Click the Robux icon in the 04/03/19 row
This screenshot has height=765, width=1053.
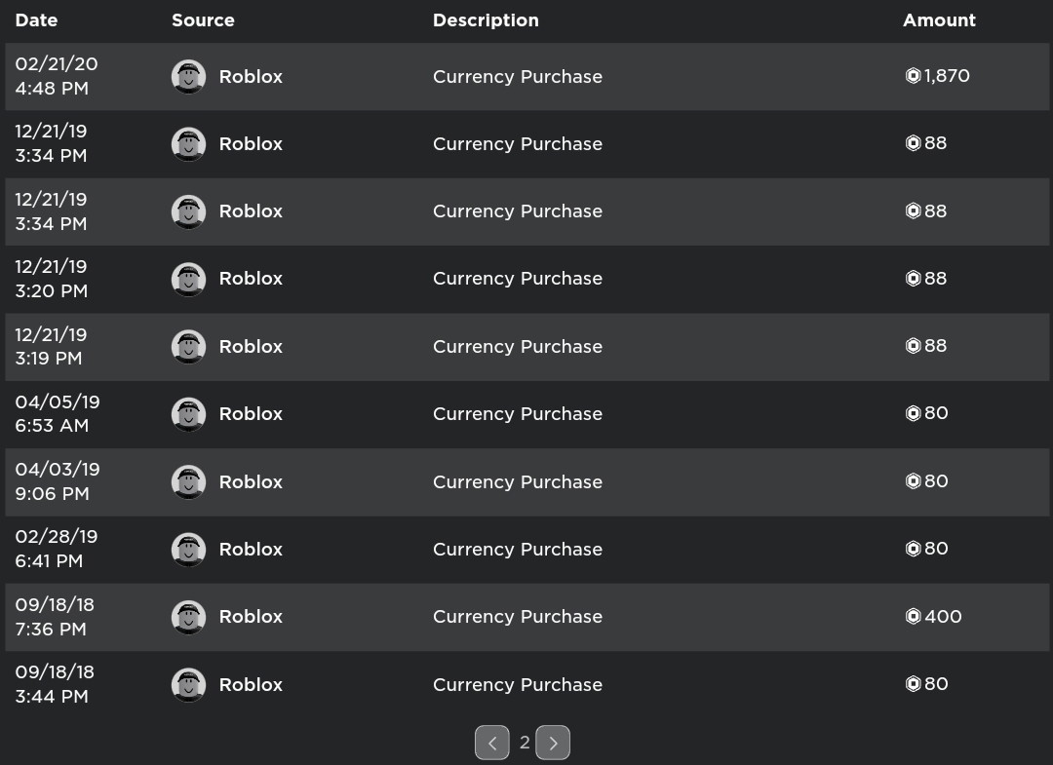pyautogui.click(x=913, y=481)
